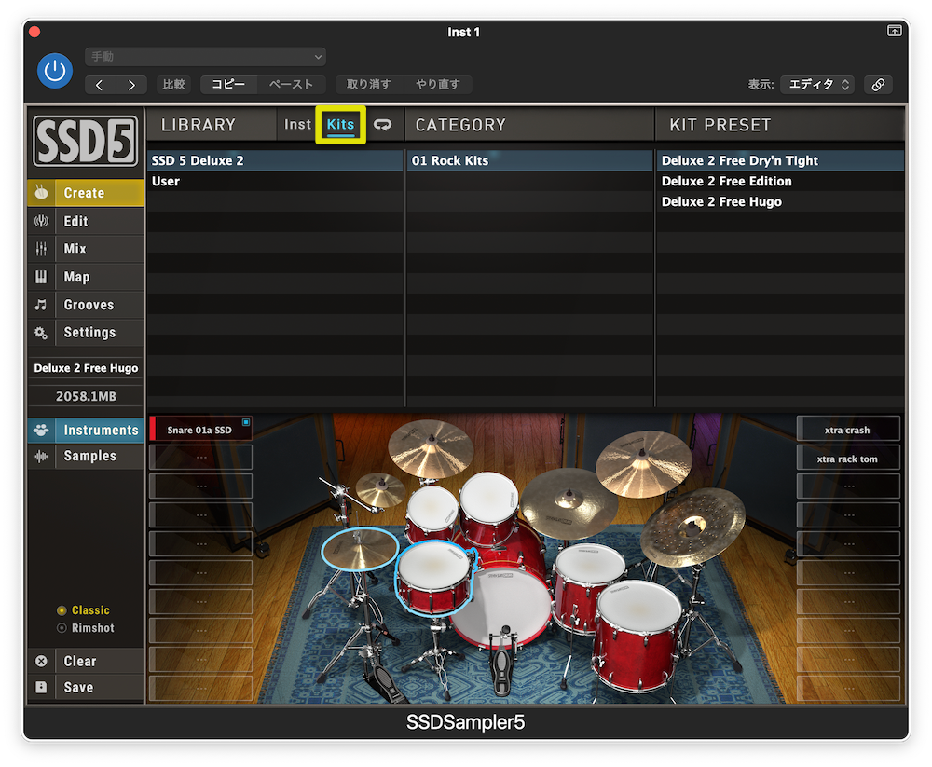The width and height of the screenshot is (932, 767).
Task: Click the loop icon next to Kits
Action: [382, 124]
